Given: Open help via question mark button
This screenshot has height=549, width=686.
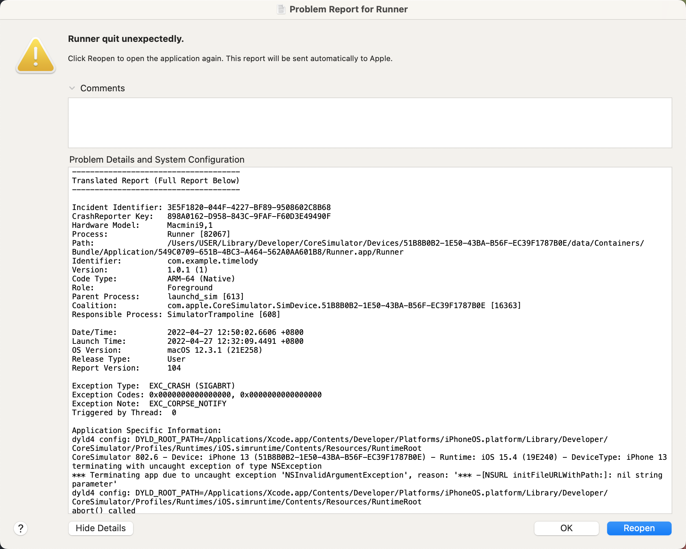Looking at the screenshot, I should point(21,528).
